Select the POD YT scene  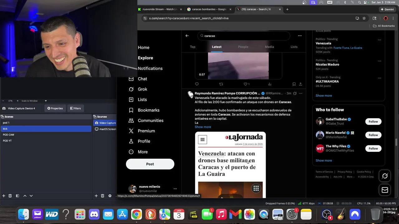point(46,141)
